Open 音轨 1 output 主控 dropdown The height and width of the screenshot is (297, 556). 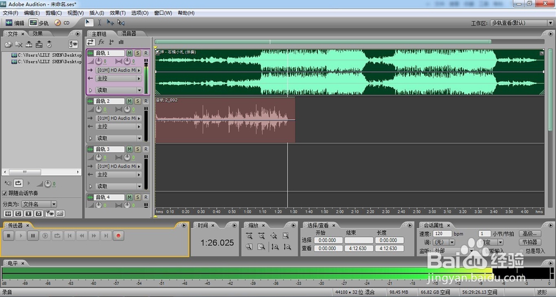(119, 78)
